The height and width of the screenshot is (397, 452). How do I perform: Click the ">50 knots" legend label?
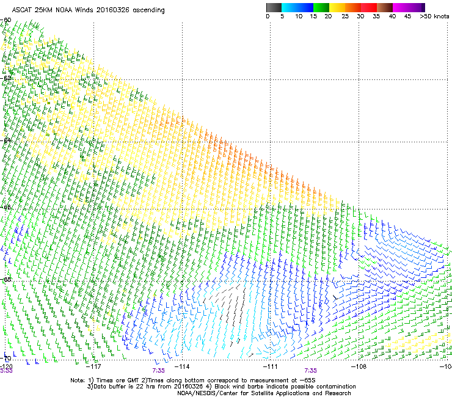[434, 16]
